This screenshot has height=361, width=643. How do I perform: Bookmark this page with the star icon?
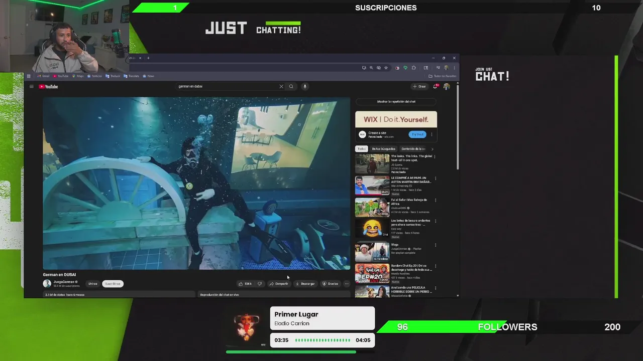pos(386,68)
